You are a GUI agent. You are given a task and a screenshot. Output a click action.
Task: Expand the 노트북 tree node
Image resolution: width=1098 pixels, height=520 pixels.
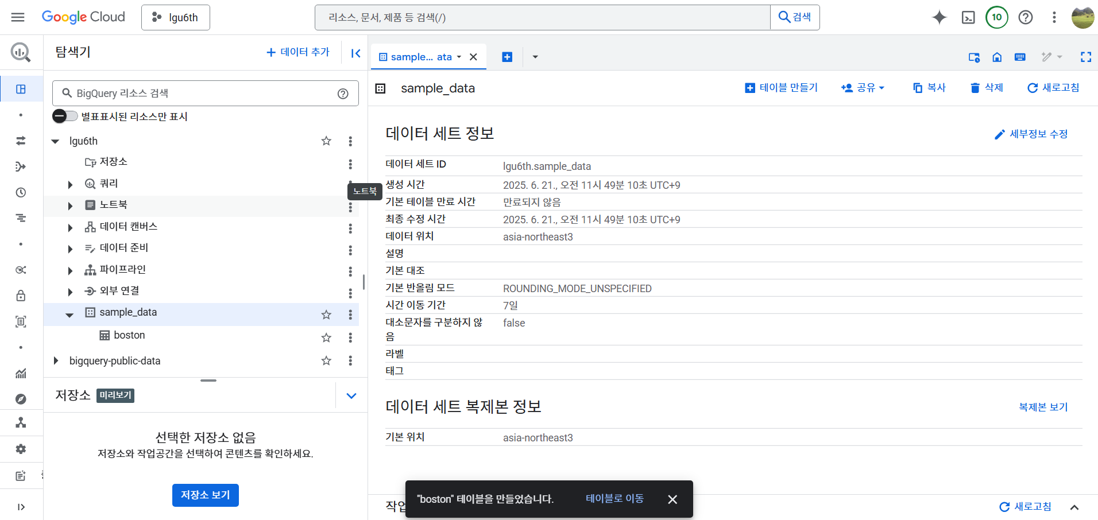[x=70, y=205]
